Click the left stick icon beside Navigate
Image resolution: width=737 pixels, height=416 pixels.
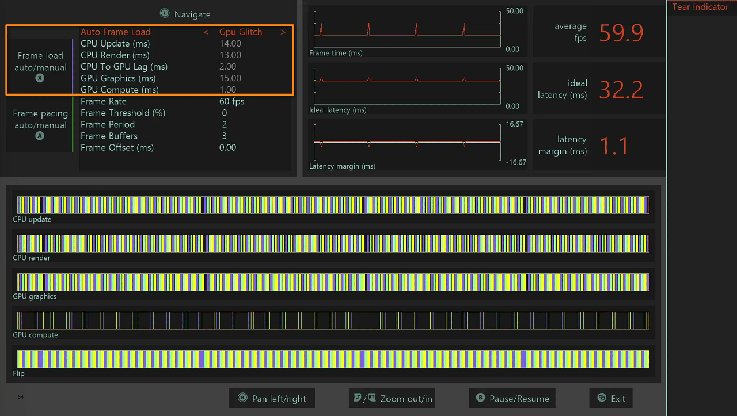click(165, 13)
